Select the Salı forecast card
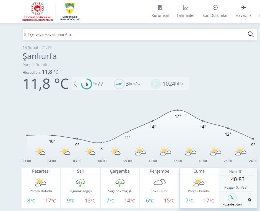The height and width of the screenshot is (211, 260). [x=80, y=188]
